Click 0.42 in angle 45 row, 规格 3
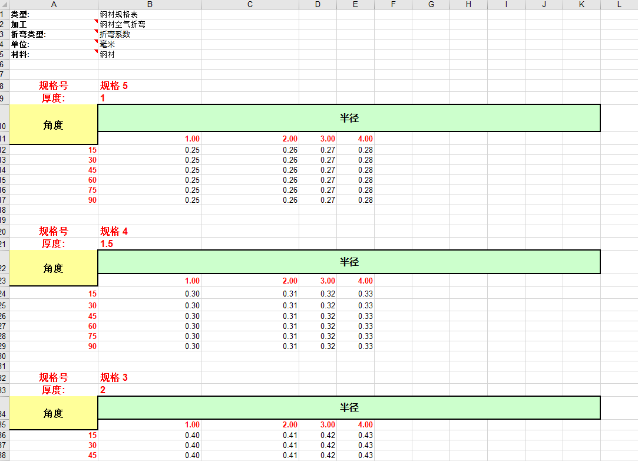The image size is (638, 461). pyautogui.click(x=318, y=455)
